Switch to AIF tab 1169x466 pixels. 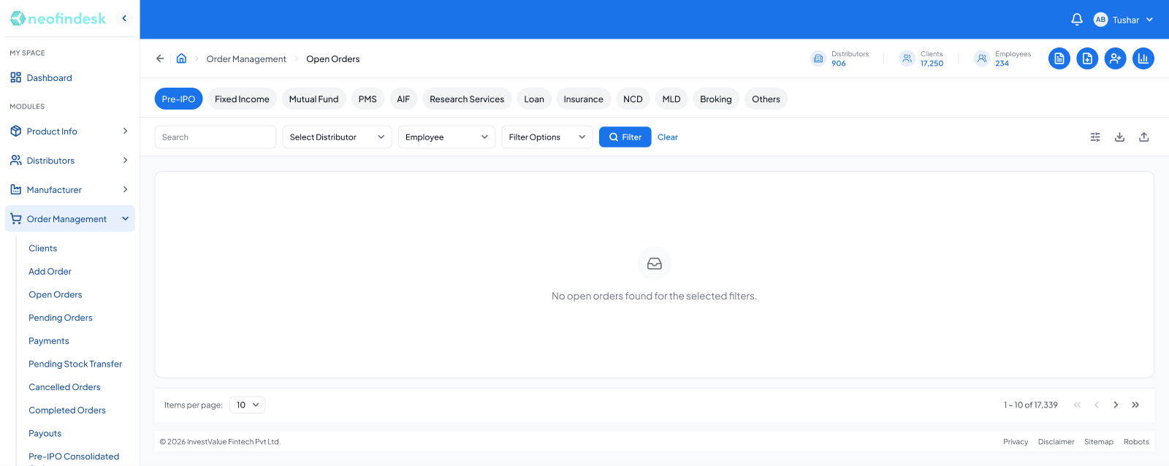tap(403, 99)
